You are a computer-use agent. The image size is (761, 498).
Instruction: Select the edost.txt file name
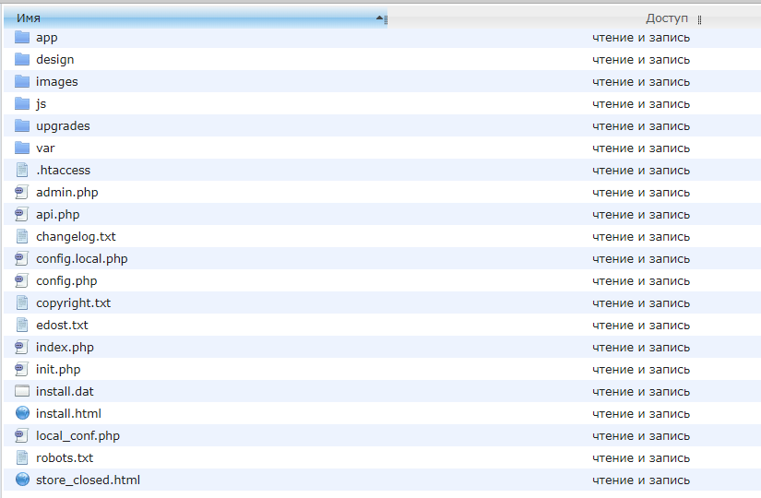(x=62, y=326)
